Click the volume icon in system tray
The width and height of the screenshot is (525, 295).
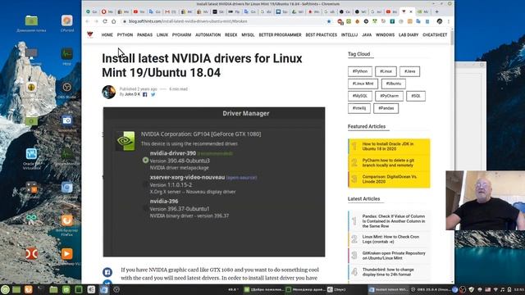(503, 289)
